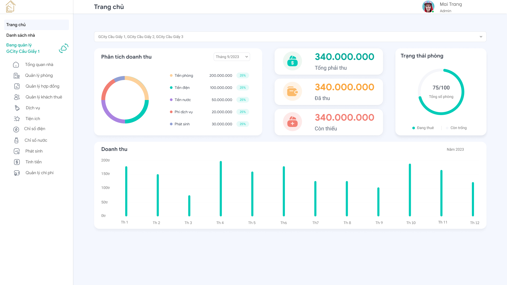Image resolution: width=507 pixels, height=285 pixels.
Task: Click the Quản lý khách thuê icon
Action: [17, 97]
